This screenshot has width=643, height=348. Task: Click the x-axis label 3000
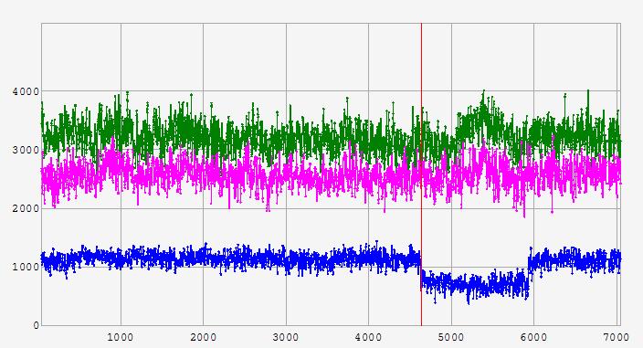[286, 337]
